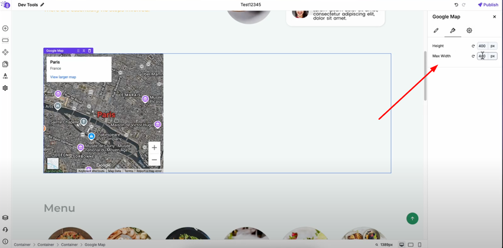This screenshot has height=248, width=503.
Task: Switch to the pencil content tab
Action: [x=436, y=30]
